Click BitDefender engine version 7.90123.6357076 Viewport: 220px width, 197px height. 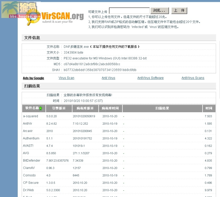(58, 161)
